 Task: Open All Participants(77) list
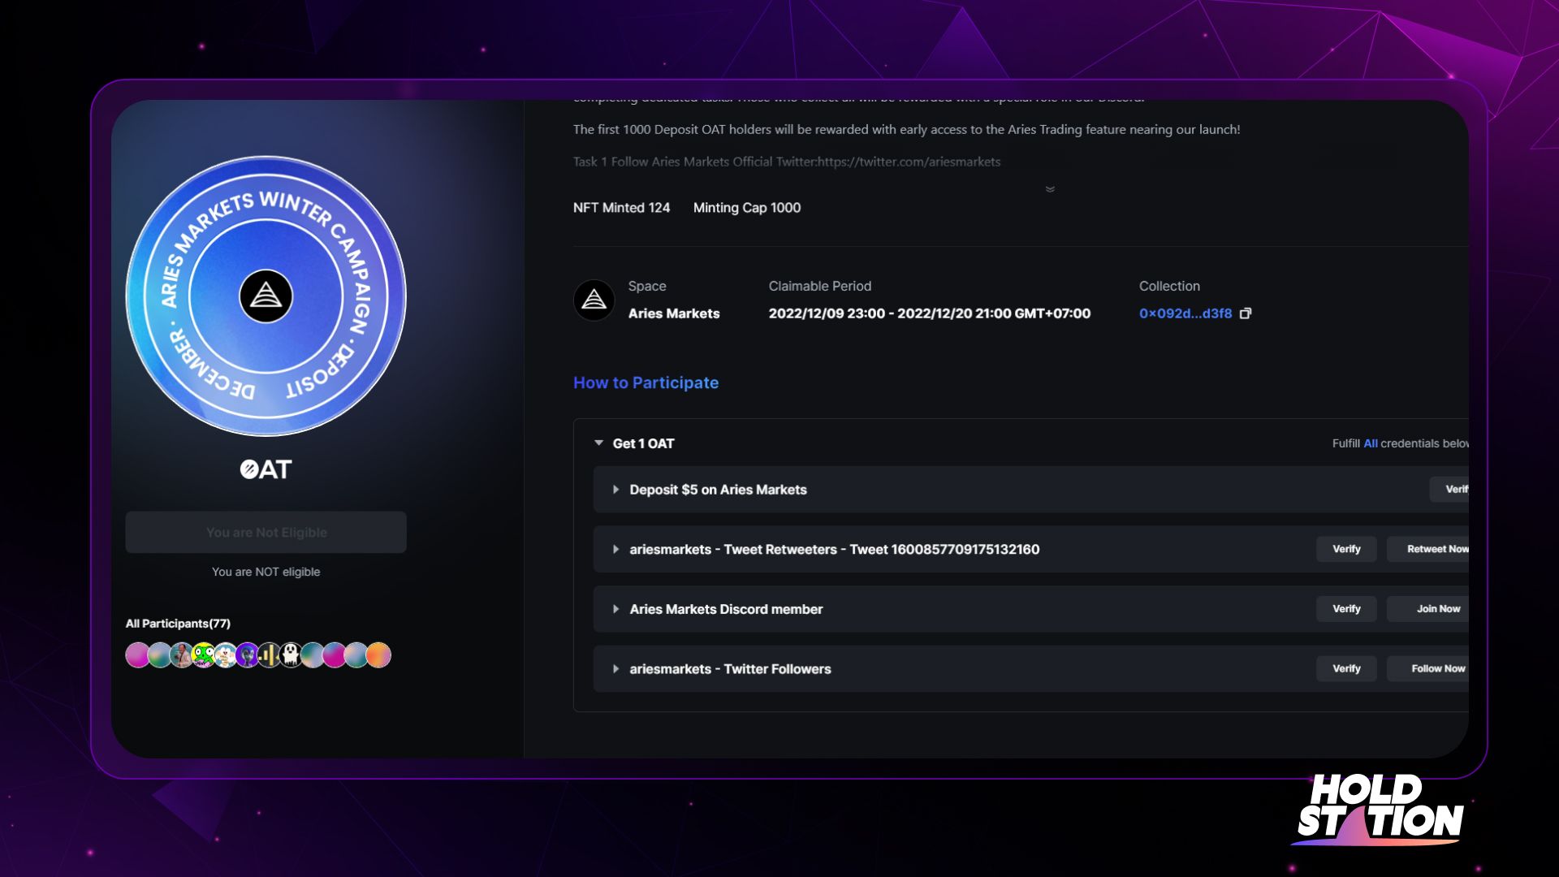click(x=178, y=624)
